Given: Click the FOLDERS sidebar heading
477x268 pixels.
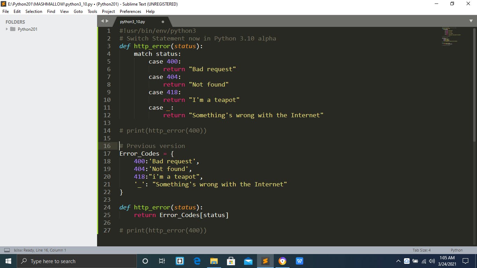Looking at the screenshot, I should pyautogui.click(x=15, y=22).
